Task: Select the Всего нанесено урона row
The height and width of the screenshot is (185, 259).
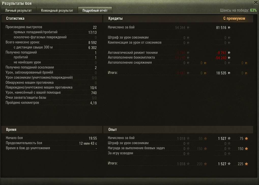Action: pos(51,42)
